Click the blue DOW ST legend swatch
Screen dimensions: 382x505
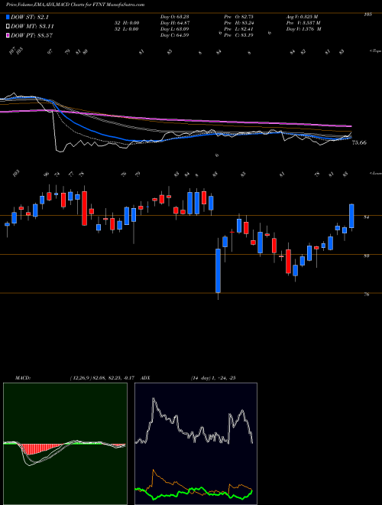8,17
